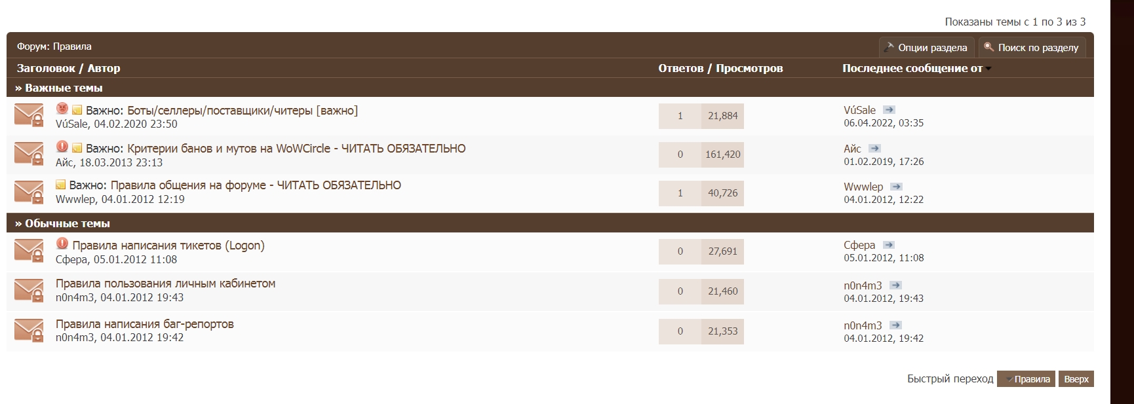Click red exclamation icon on Правила написания тикетов
The height and width of the screenshot is (404, 1134).
pyautogui.click(x=62, y=244)
